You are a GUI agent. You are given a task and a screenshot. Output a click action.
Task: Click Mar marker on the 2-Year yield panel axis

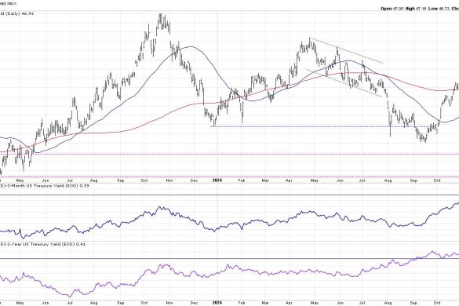(x=265, y=303)
